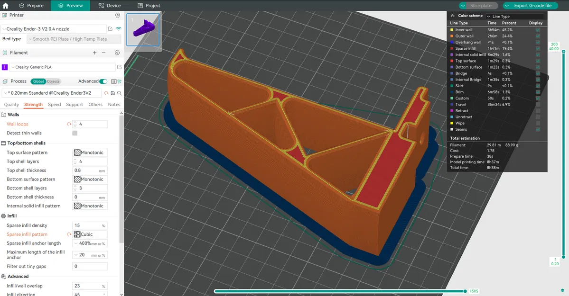Reset Wall loops to default value
569x296 pixels.
coord(69,124)
